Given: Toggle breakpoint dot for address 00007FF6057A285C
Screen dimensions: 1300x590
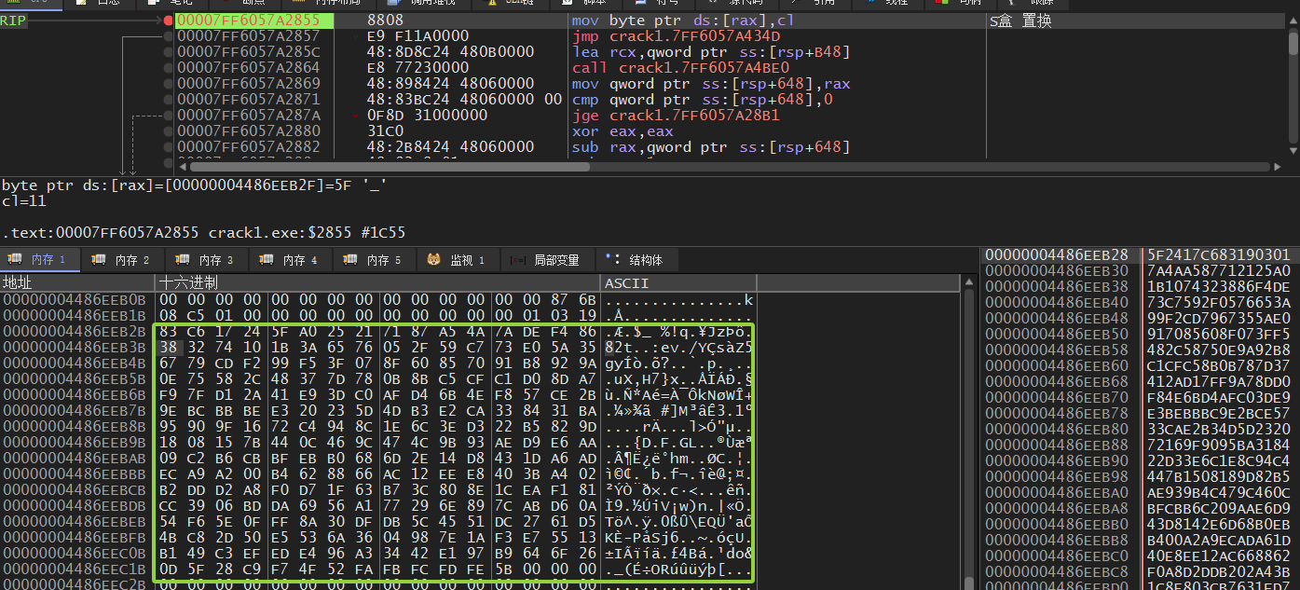Looking at the screenshot, I should (167, 52).
